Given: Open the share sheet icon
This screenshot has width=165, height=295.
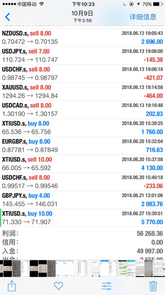Looking at the screenshot, I should [12, 286].
